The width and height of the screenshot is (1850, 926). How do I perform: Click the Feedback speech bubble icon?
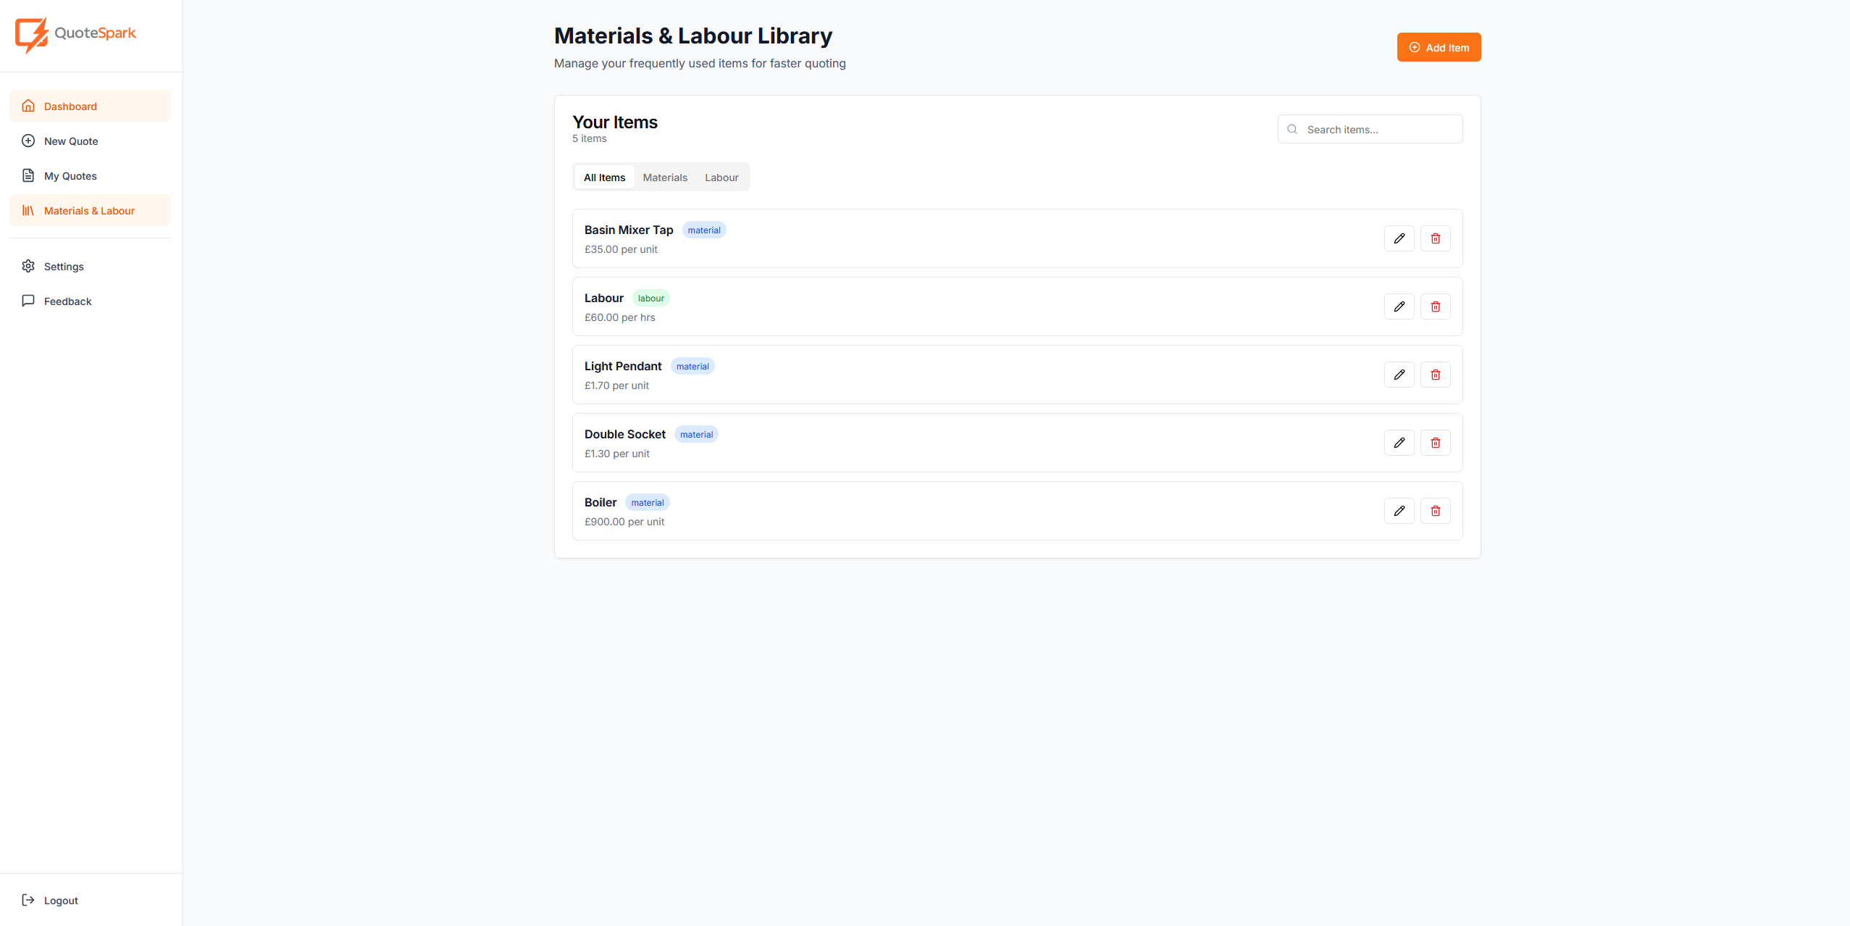(28, 300)
